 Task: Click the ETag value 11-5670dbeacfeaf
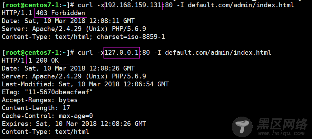[x=59, y=92]
